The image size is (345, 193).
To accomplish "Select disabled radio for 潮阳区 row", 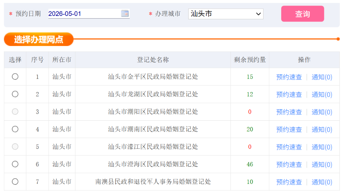I will click(15, 111).
